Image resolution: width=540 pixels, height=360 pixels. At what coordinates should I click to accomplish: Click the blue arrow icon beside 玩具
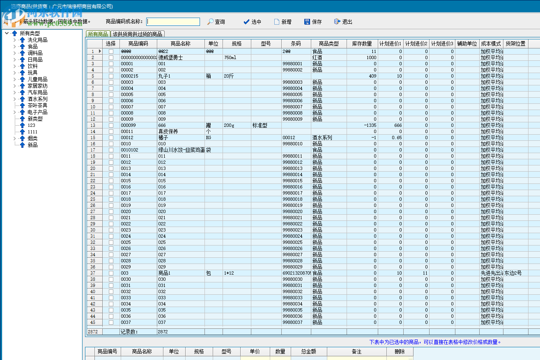tap(22, 73)
